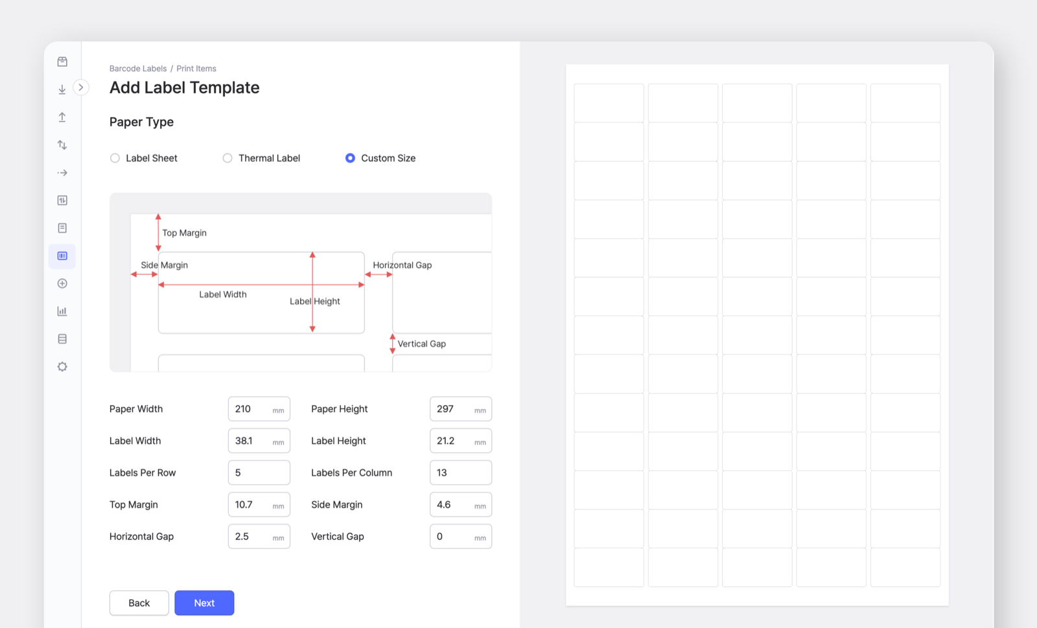The image size is (1037, 628).
Task: Select the transfer arrows icon in sidebar
Action: point(62,145)
